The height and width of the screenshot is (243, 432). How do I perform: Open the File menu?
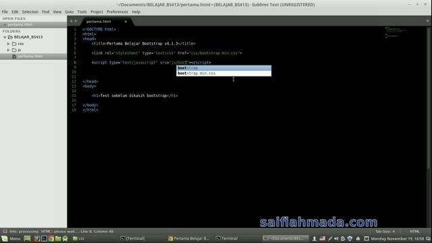tap(5, 12)
